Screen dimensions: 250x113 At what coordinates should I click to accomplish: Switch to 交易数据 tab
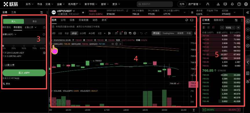click(84, 20)
